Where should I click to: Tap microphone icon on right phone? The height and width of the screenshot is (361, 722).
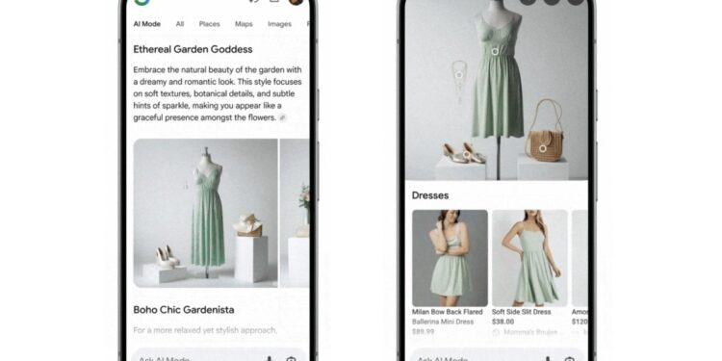[549, 358]
